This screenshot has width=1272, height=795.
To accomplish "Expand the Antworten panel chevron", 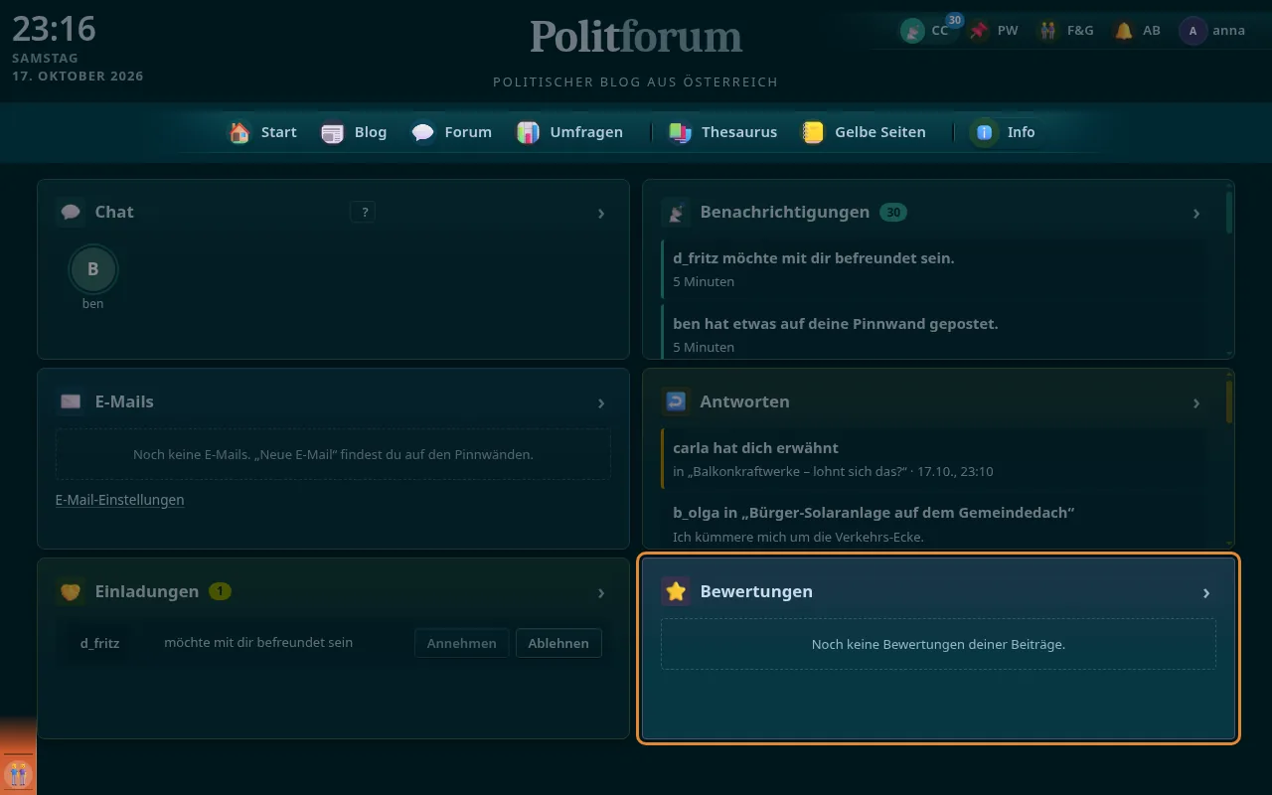I will [x=1196, y=402].
